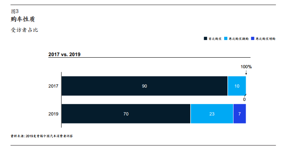Click the 受访者占比 subtitle
Viewport: 290px width, 155px height.
24,30
